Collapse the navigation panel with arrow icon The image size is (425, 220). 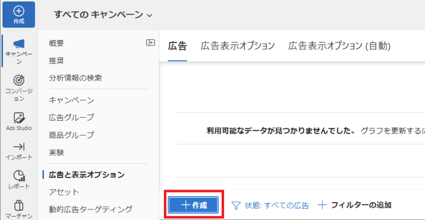[150, 43]
